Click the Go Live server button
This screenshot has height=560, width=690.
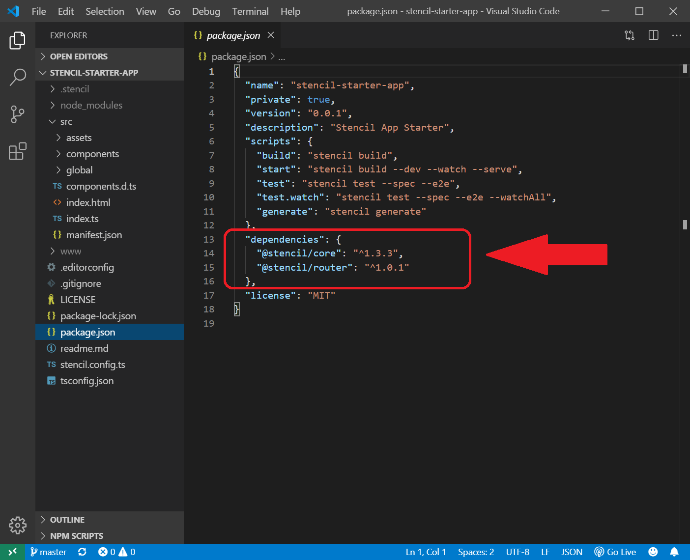615,552
